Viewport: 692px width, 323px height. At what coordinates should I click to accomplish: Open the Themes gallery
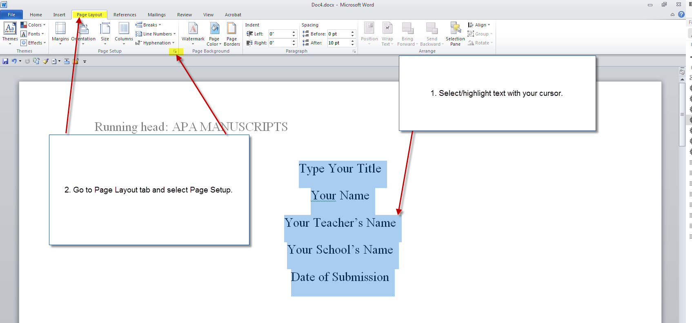click(10, 33)
